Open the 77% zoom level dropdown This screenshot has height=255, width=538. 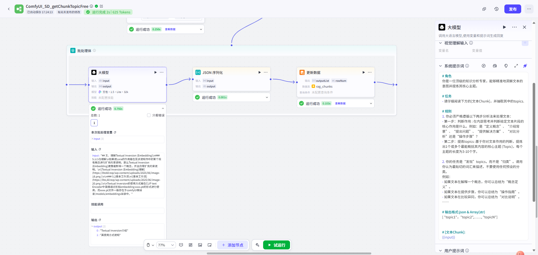tap(166, 245)
